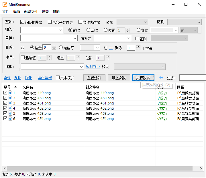
Task: Open the 转换 dropdown
Action: [x=132, y=22]
